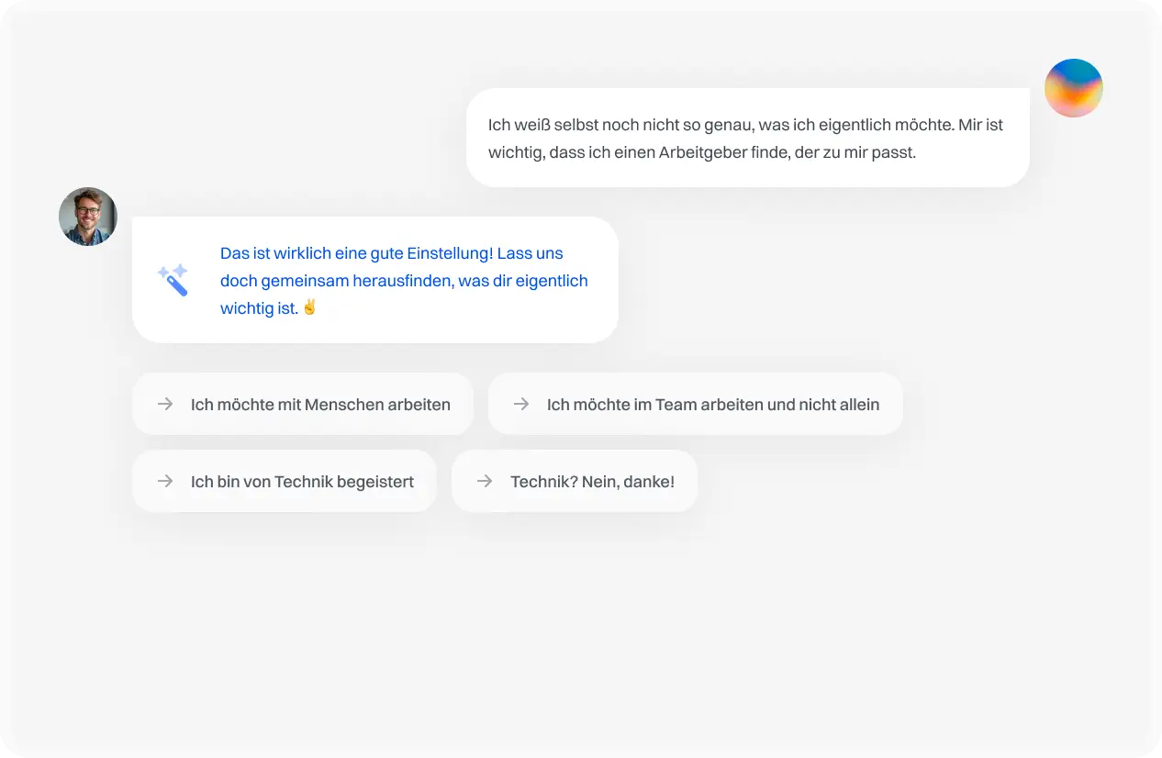This screenshot has width=1162, height=758.
Task: Click the arrow icon beside "Ich möchte mit Menschen arbeiten"
Action: [x=165, y=404]
